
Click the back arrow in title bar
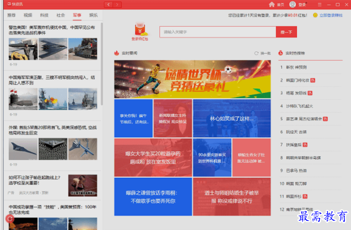[109, 4]
